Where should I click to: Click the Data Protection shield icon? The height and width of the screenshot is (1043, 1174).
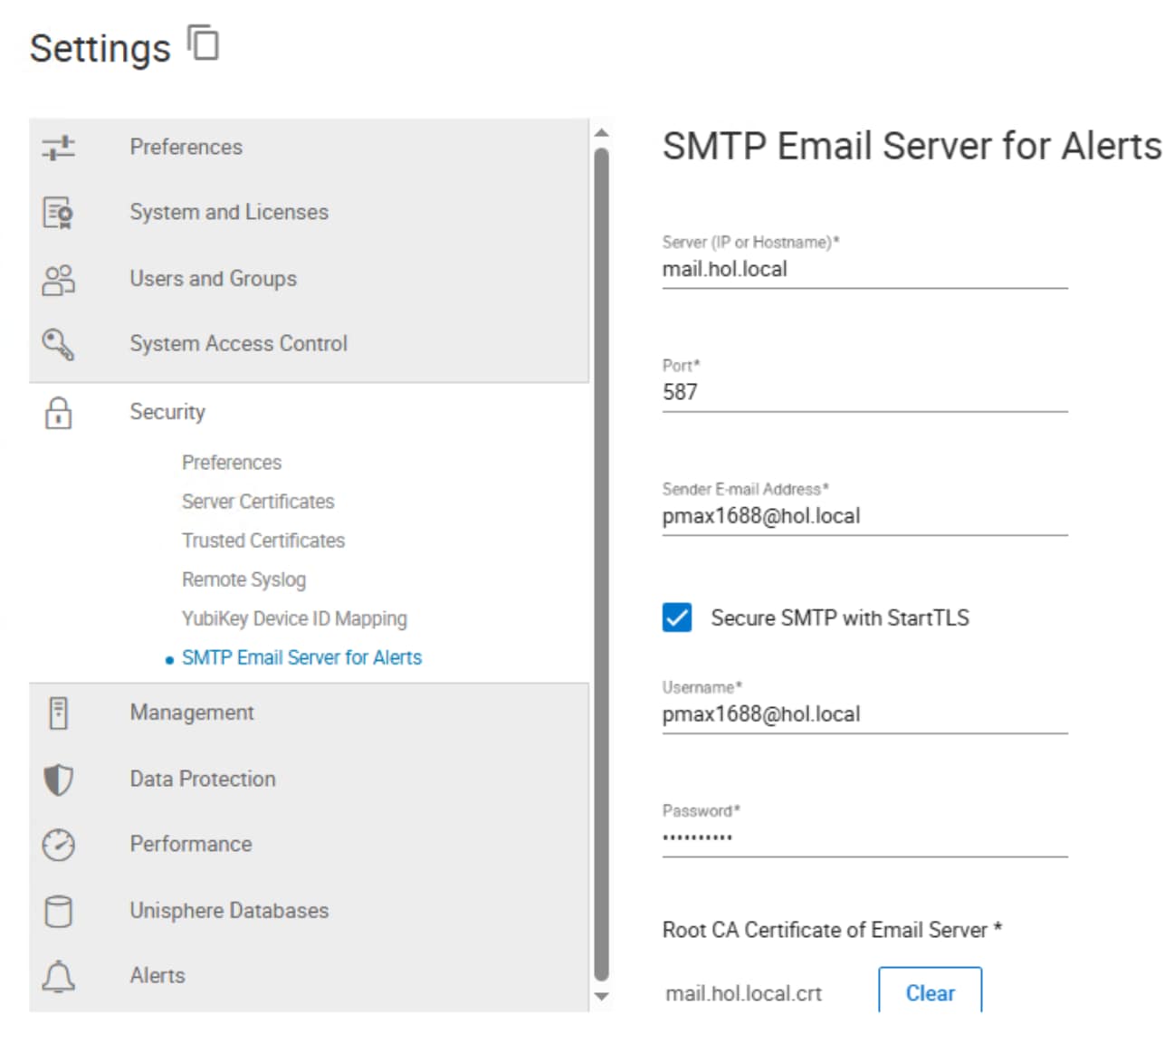coord(59,780)
